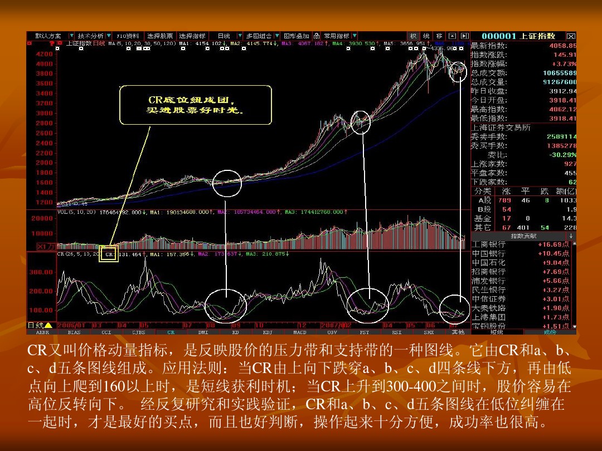Toggle the lock icon beside 图形叠加
602x451 pixels.
[x=317, y=36]
